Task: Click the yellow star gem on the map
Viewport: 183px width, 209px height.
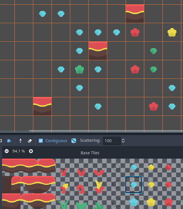Action: 172,32
